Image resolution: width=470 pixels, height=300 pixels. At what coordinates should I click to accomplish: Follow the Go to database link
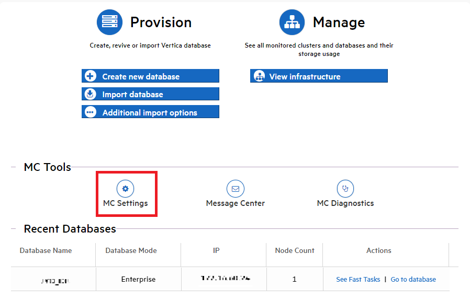(x=413, y=279)
